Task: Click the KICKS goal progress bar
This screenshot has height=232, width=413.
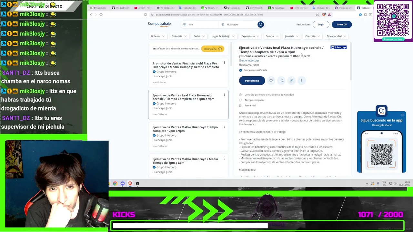Action: pos(257,226)
